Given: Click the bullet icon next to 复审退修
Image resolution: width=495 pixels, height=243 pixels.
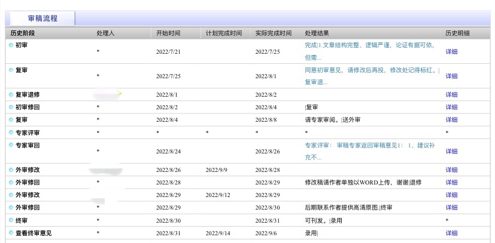Looking at the screenshot, I should click(11, 95).
